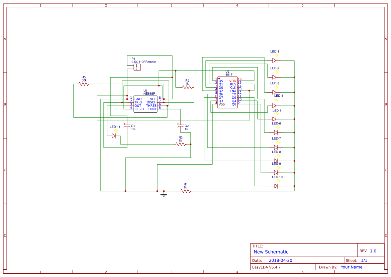Image resolution: width=391 pixels, height=277 pixels.
Task: Select the ground symbol below the schematic
Action: coord(164,194)
